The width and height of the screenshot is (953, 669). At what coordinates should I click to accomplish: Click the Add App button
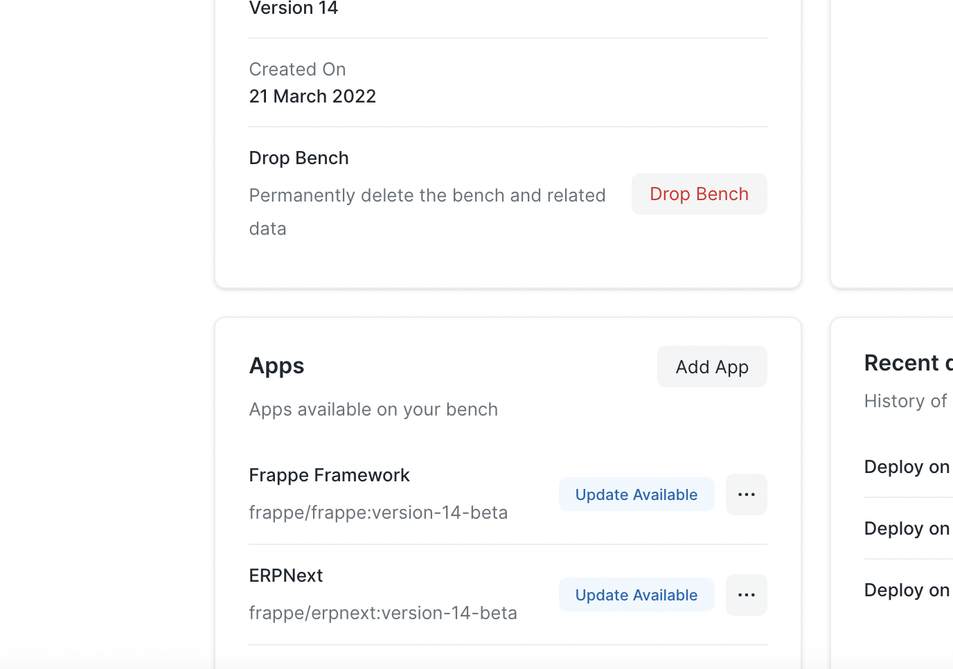tap(711, 366)
